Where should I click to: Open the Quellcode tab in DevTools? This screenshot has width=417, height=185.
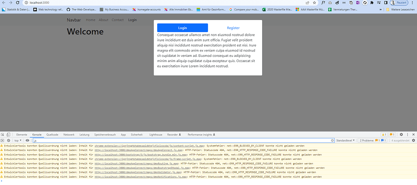[52, 134]
